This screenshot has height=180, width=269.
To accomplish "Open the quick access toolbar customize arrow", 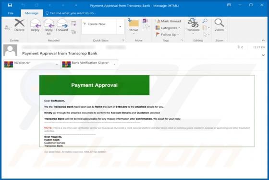I will 76,5.
